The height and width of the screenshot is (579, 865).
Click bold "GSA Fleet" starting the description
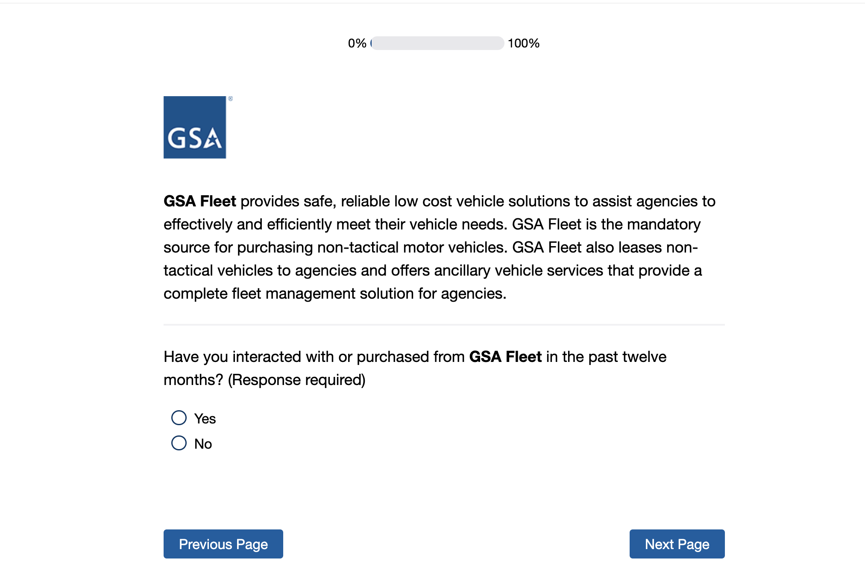click(x=200, y=201)
